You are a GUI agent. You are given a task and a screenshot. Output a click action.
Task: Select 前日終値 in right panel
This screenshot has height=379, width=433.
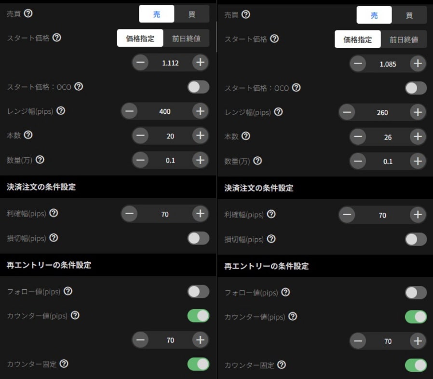pos(404,39)
